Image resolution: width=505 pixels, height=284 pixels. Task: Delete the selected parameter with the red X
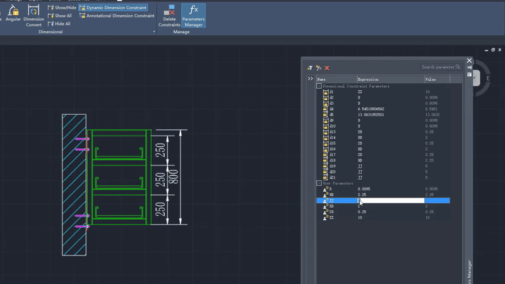pos(327,68)
